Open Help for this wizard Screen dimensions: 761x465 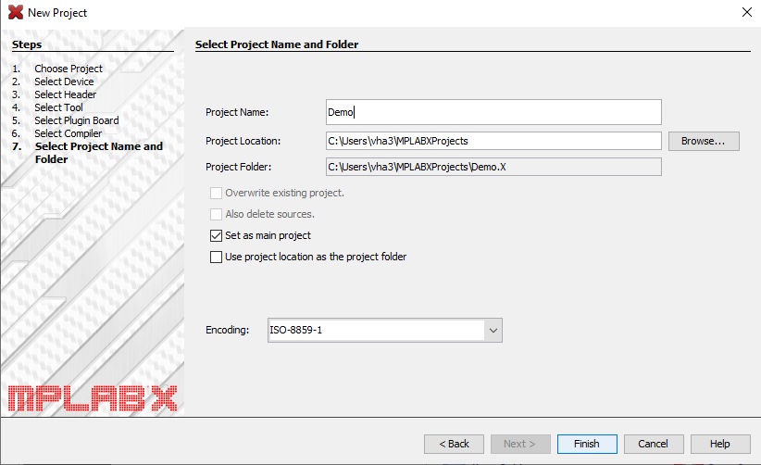[x=720, y=444]
